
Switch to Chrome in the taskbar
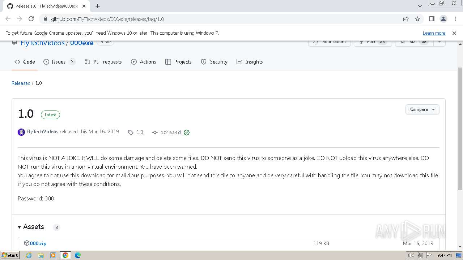tap(65, 255)
